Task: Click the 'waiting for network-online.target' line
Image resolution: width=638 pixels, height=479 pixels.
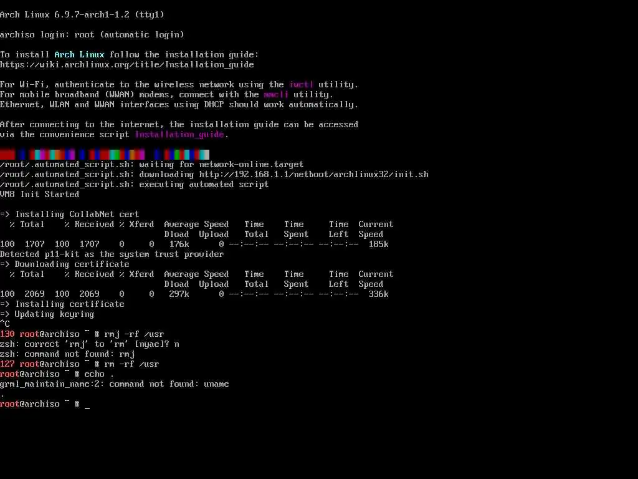Action: click(152, 165)
